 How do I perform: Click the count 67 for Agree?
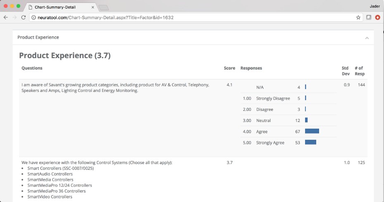(x=298, y=132)
